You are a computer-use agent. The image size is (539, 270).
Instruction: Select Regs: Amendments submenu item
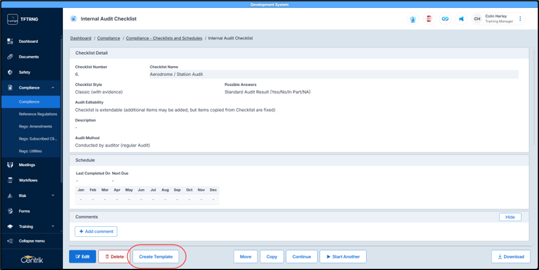click(35, 127)
